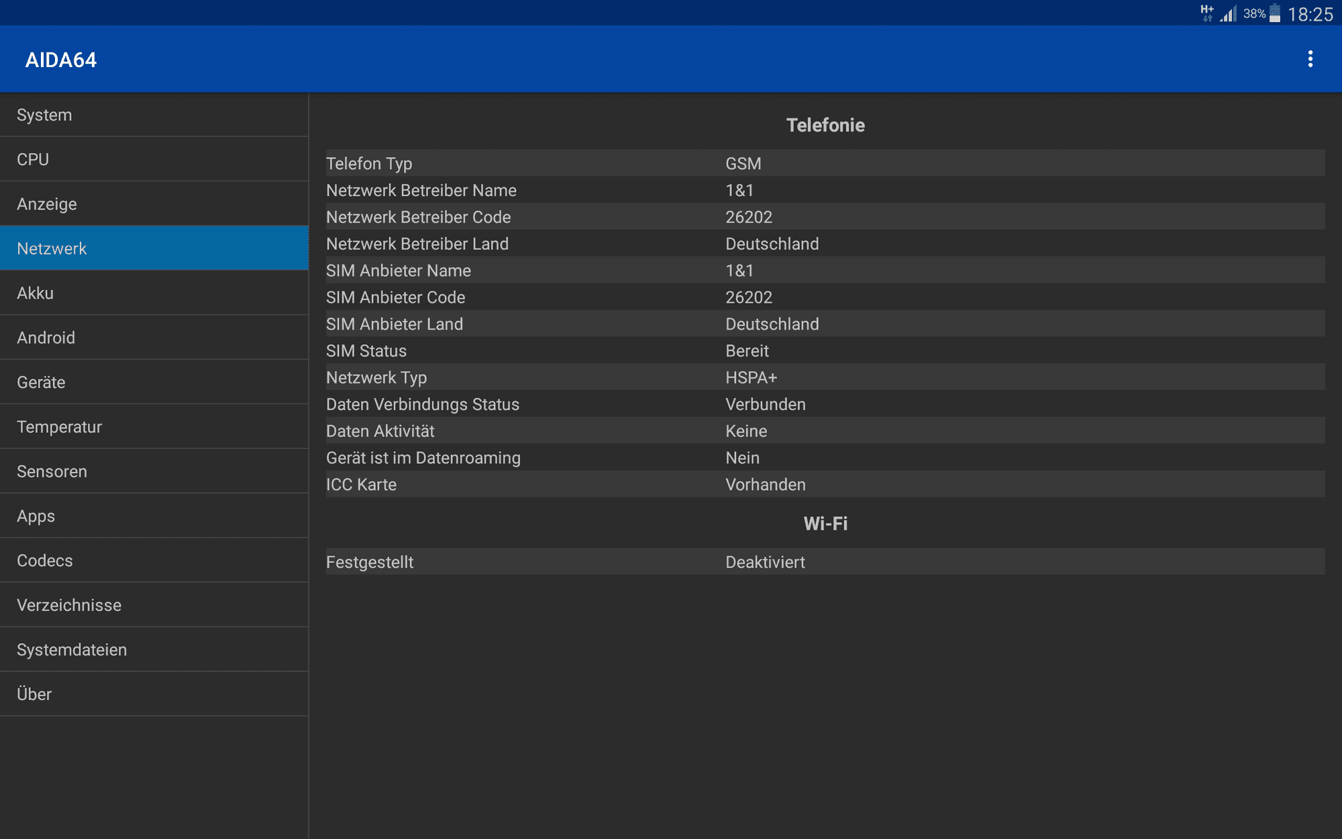
Task: Tap the Wi-Fi Festgestellt Deaktiviert row
Action: pyautogui.click(x=825, y=562)
